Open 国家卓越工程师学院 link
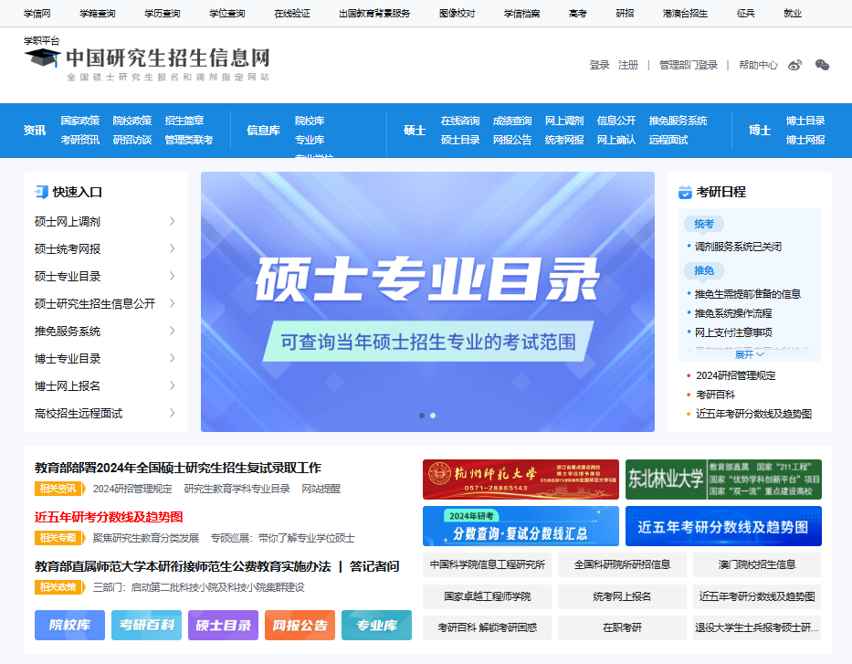Screen dimensions: 852x664 click(487, 596)
